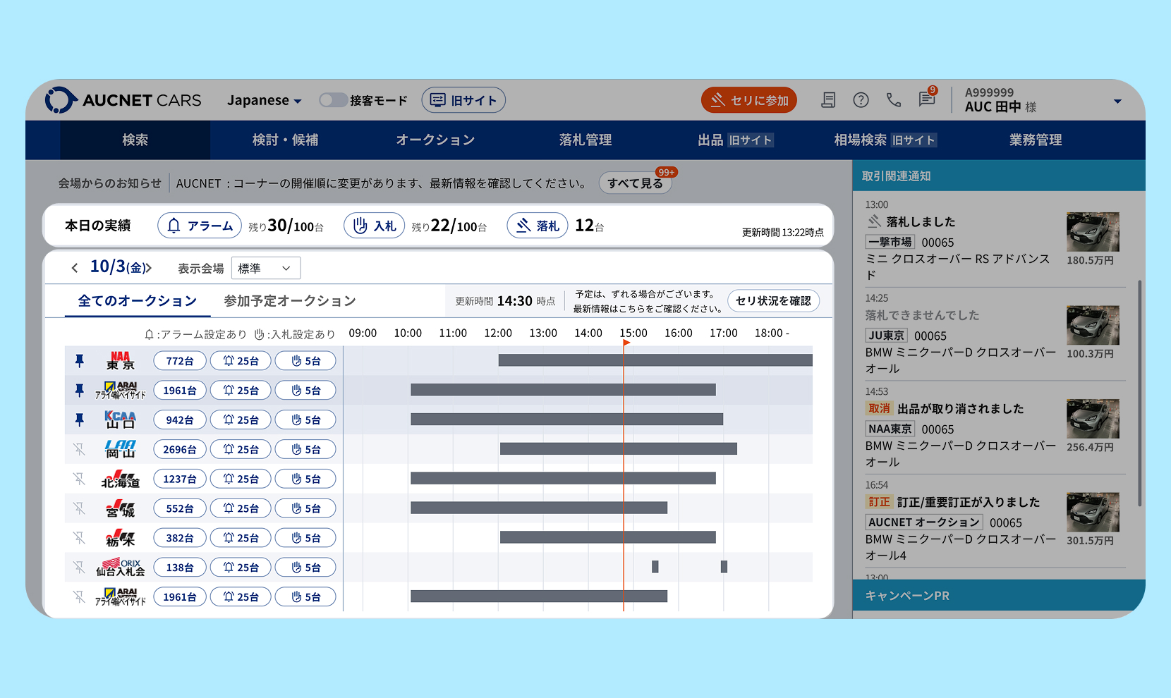Click the 落札 gavel button in today's results

pyautogui.click(x=537, y=226)
